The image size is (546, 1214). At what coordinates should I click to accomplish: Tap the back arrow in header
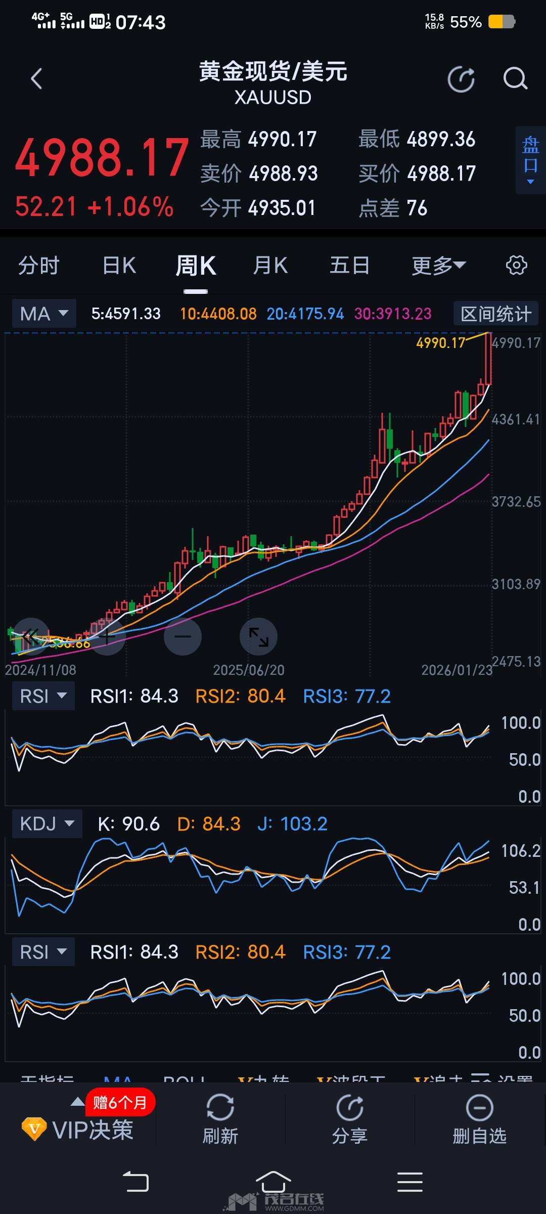coord(36,79)
